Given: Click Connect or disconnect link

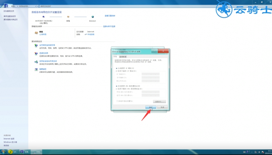Looking at the screenshot, I should pyautogui.click(x=109, y=26).
